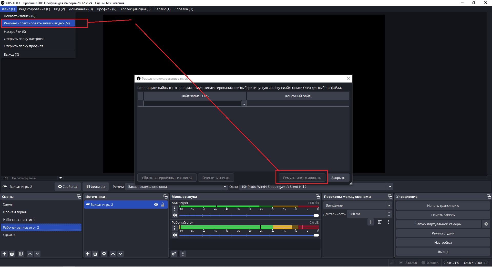This screenshot has width=492, height=267.
Task: Open transition properties three-dots icon
Action: coord(388,222)
